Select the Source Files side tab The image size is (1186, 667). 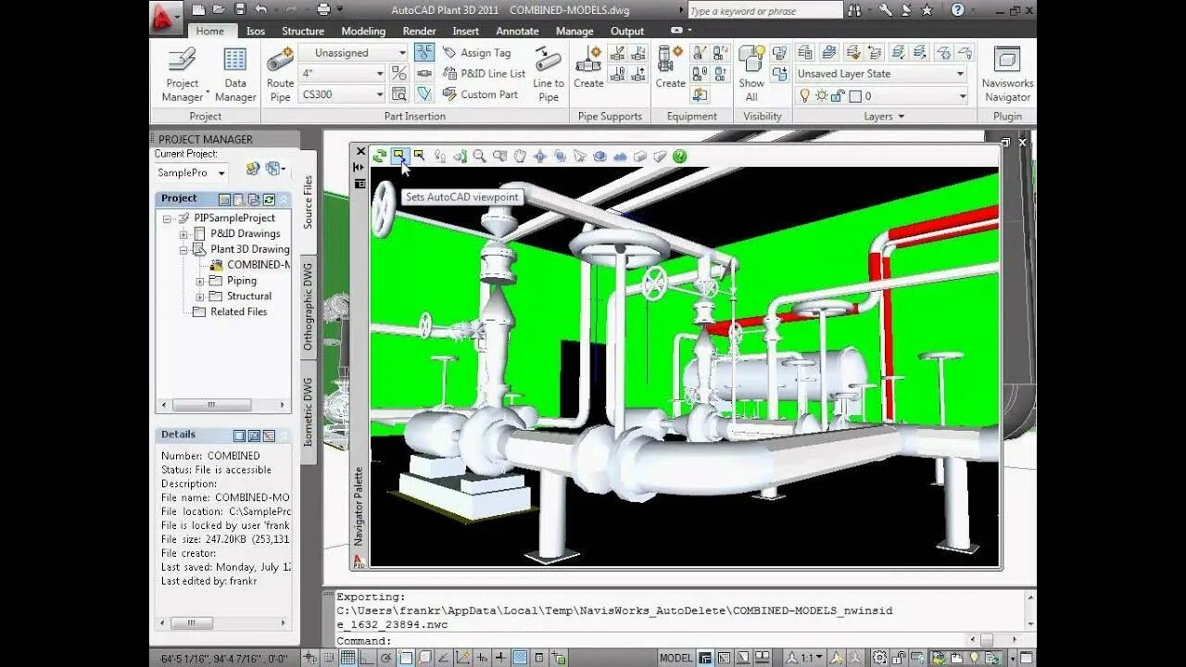tap(308, 202)
